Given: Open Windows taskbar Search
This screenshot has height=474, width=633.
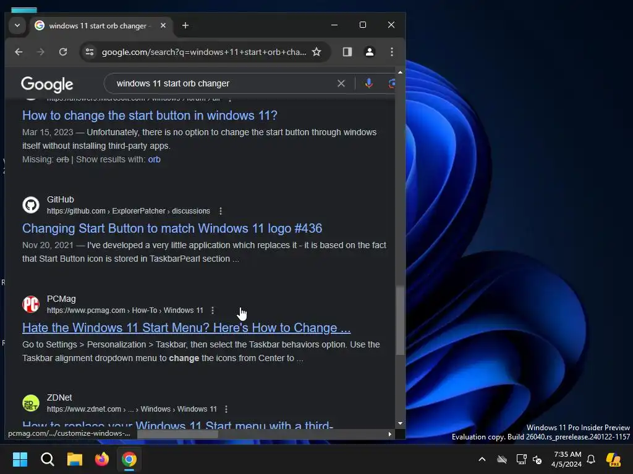Looking at the screenshot, I should pos(47,459).
